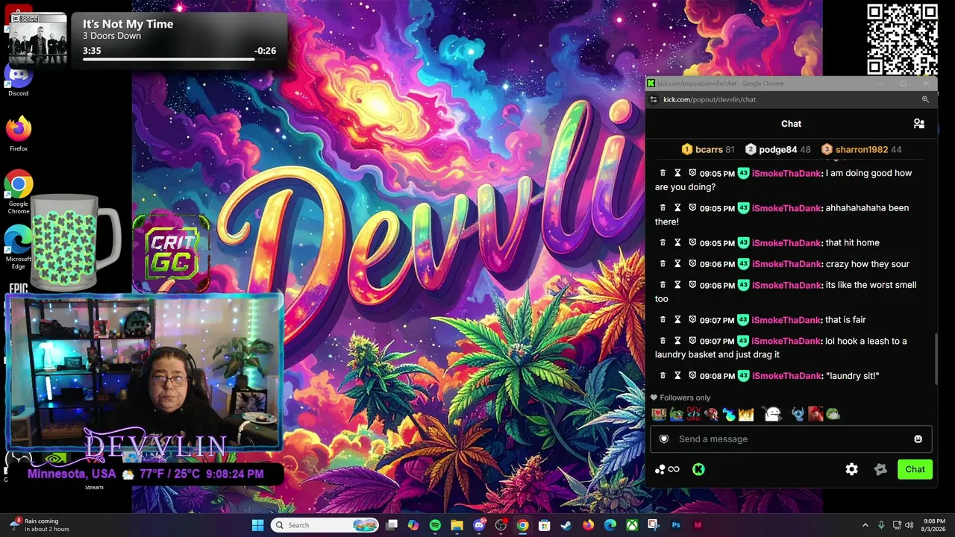955x537 pixels.
Task: Open the emoji picker in message box
Action: coord(918,439)
